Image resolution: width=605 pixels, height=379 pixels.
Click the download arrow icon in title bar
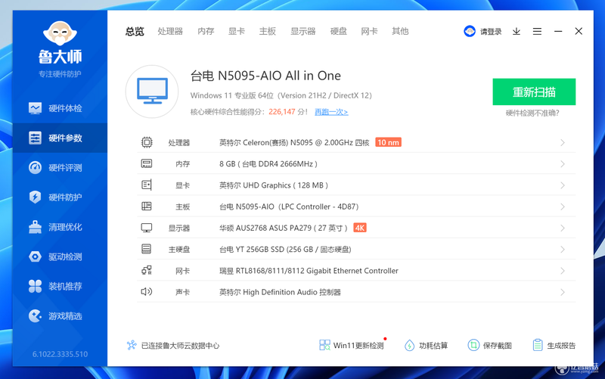click(517, 31)
